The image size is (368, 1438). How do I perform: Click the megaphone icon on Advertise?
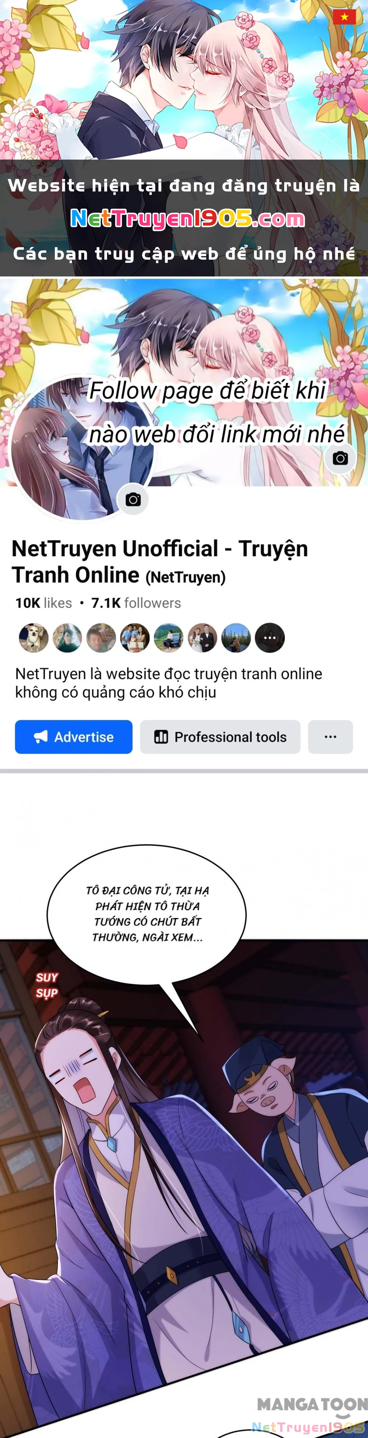(x=41, y=737)
